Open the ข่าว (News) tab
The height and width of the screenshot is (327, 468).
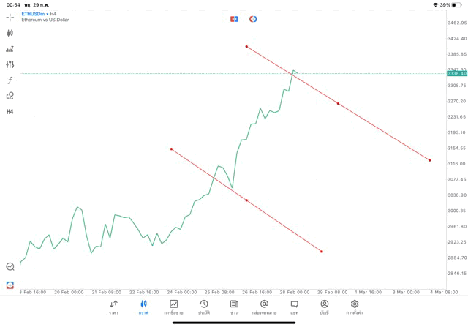(234, 307)
